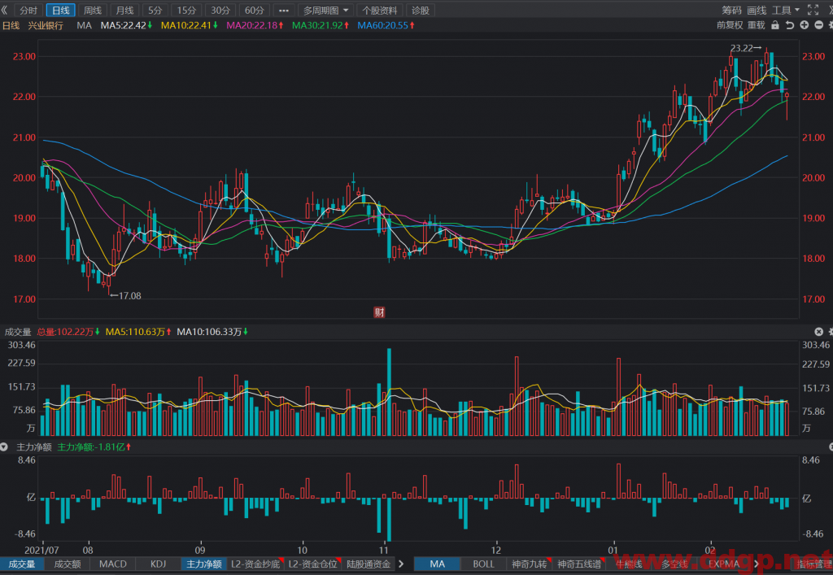
Task: Open the 多周期图 dropdown
Action: pyautogui.click(x=325, y=10)
